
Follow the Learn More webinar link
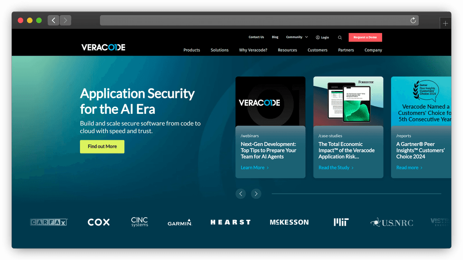tap(252, 167)
